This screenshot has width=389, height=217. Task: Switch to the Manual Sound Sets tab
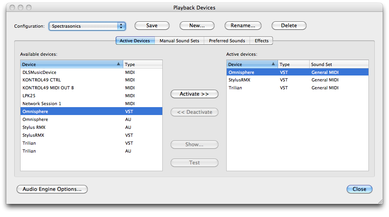179,41
